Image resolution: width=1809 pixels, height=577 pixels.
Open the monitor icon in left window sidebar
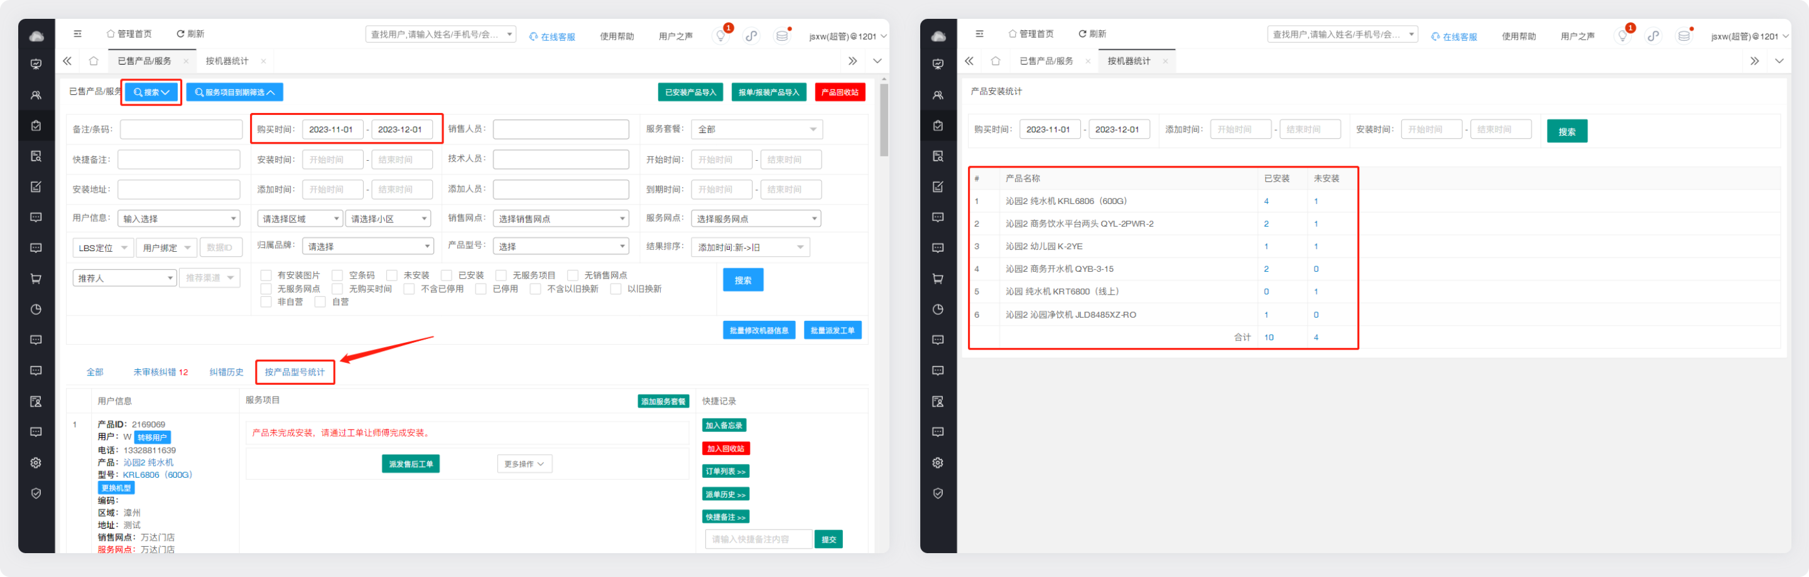tap(36, 64)
